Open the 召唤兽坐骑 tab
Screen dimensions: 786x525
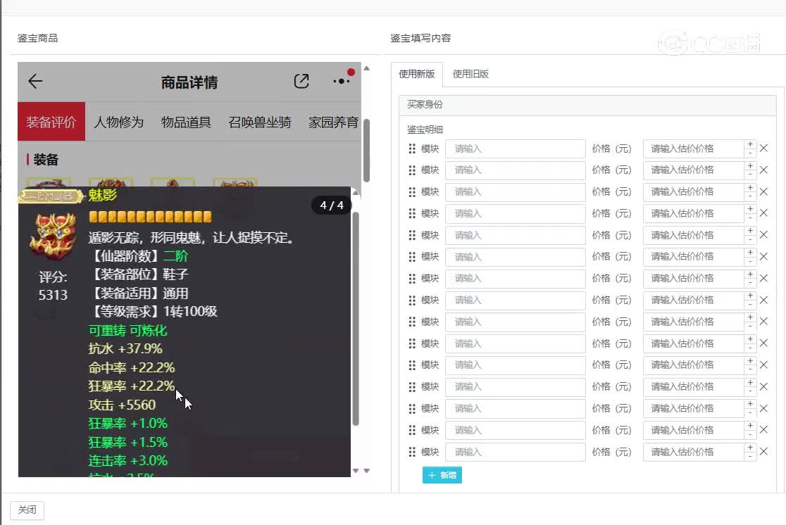[x=260, y=122]
